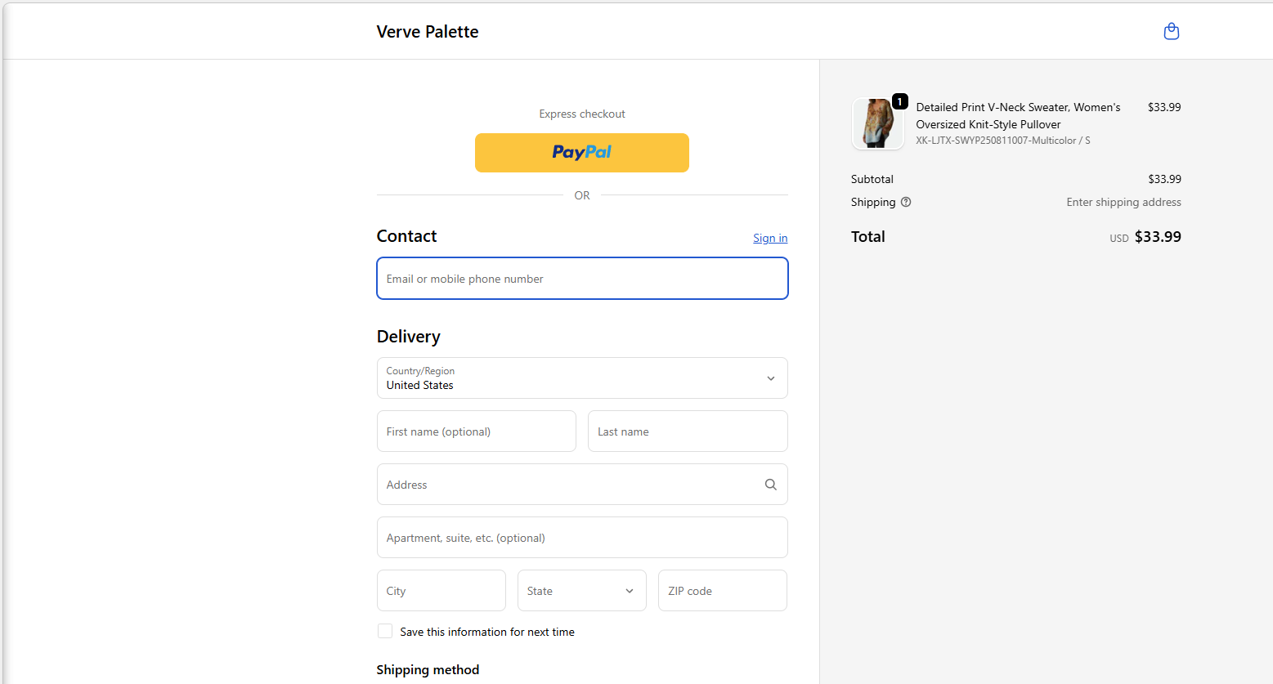Click the Country/Region chevron arrow

point(770,378)
